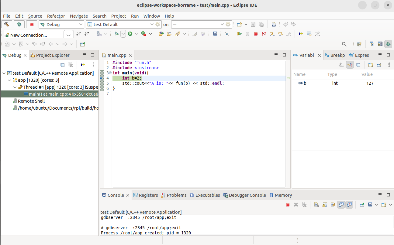Image resolution: width=394 pixels, height=245 pixels.
Task: Click the Step Into icon
Action: 272,34
